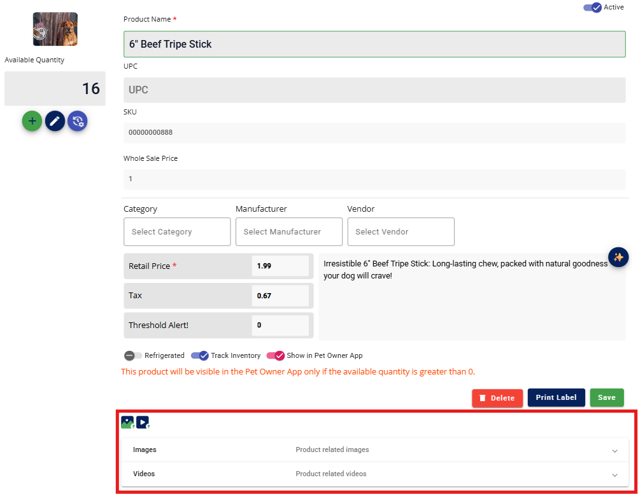Click the AI sparkle description generator icon
This screenshot has width=638, height=494.
point(618,257)
